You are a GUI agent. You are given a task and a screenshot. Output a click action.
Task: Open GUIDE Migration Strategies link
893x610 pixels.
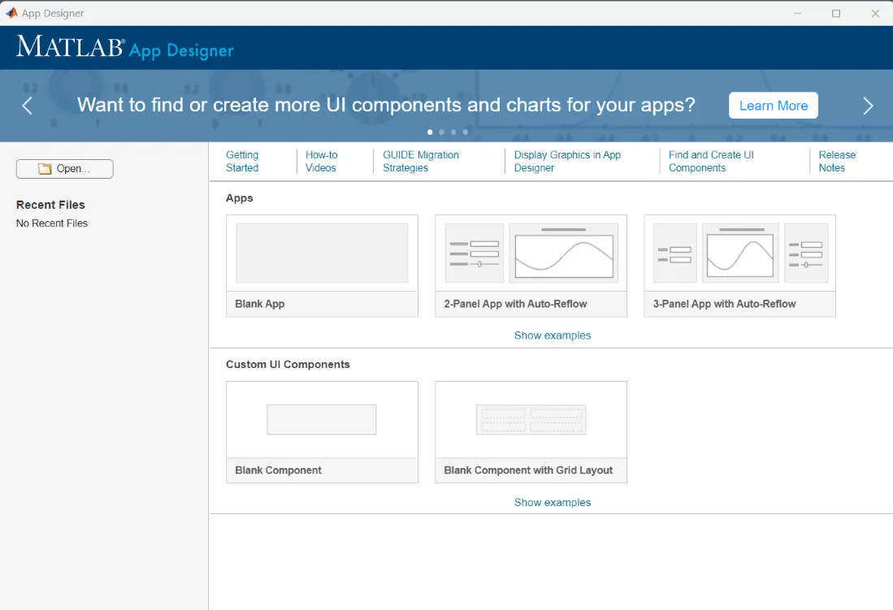420,161
